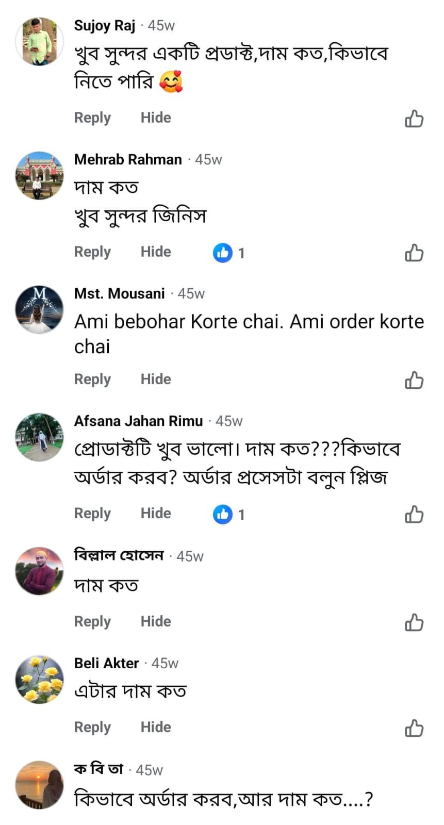The height and width of the screenshot is (825, 444).
Task: Open ক বি তা commenter's sunset avatar
Action: pos(39,785)
